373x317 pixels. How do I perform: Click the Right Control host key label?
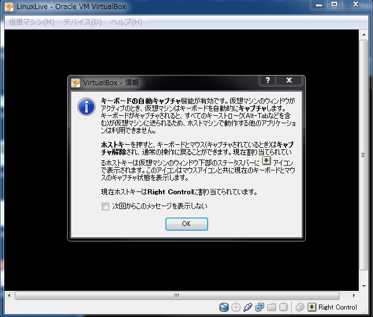(x=338, y=307)
